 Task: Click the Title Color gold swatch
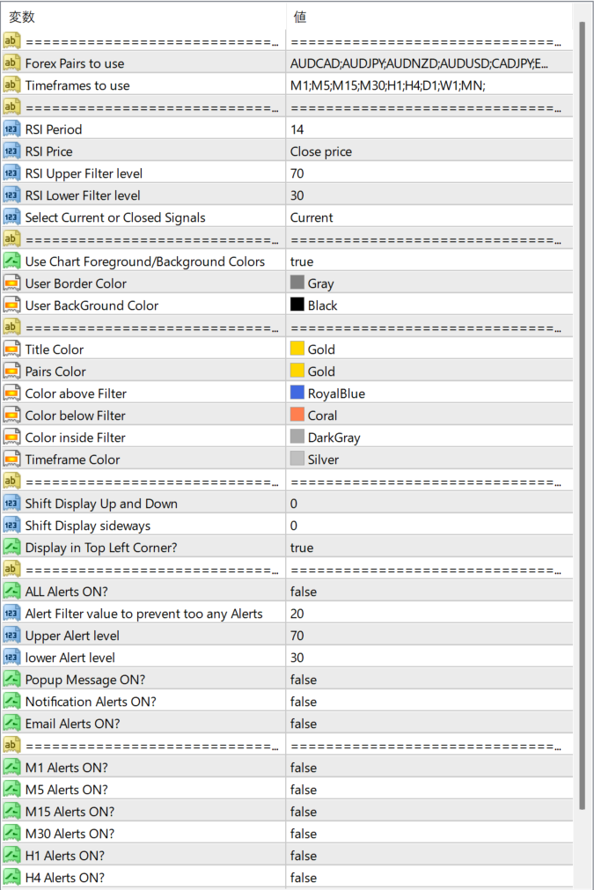pos(297,349)
